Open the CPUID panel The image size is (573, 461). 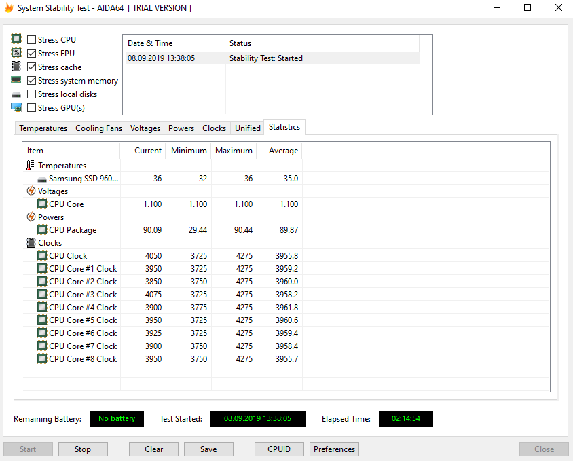[279, 449]
